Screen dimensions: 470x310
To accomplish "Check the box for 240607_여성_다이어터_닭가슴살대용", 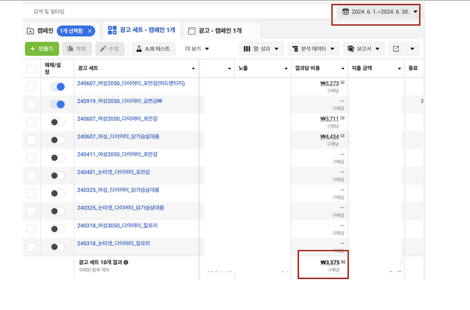I will click(31, 140).
